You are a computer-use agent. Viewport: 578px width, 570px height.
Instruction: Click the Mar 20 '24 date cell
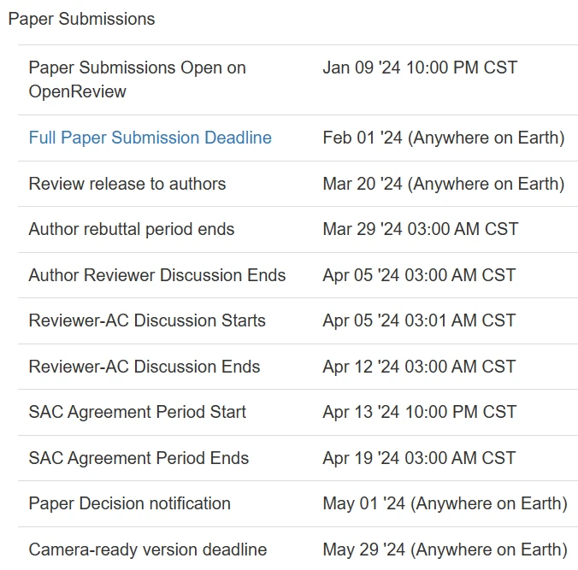(443, 184)
